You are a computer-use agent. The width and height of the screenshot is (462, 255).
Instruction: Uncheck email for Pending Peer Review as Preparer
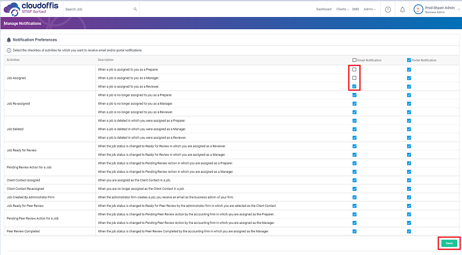[x=355, y=214]
